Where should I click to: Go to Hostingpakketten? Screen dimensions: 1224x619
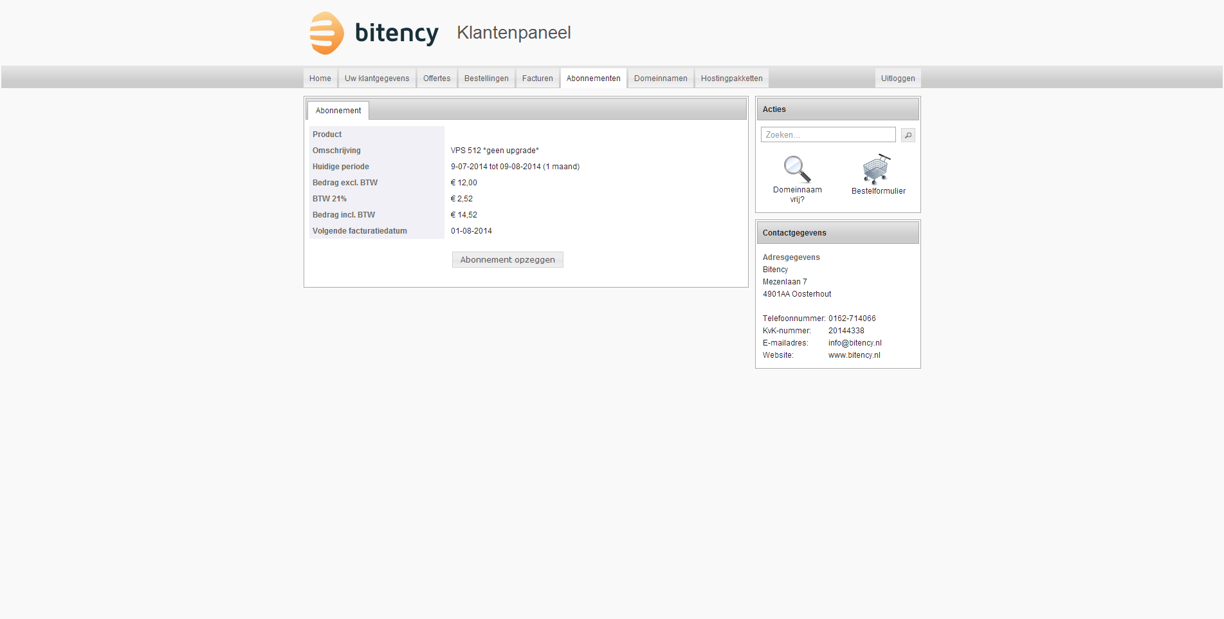click(x=731, y=79)
